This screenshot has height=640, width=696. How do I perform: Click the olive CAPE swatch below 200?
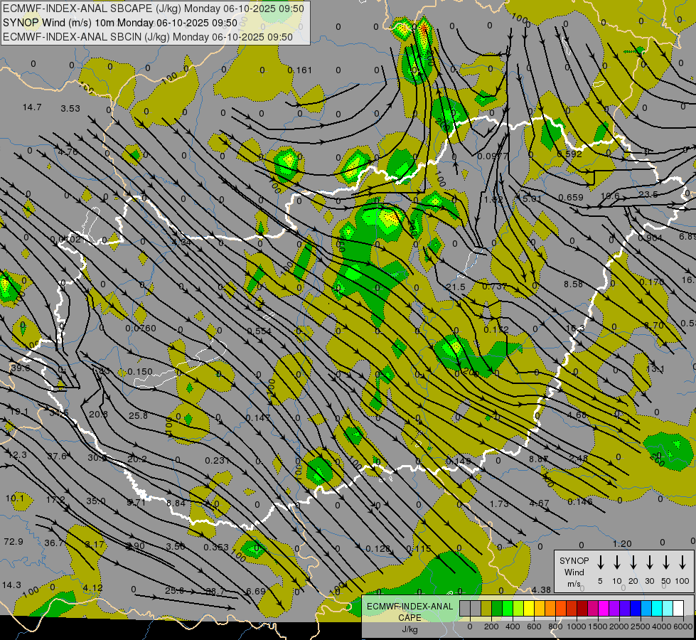[x=486, y=609]
